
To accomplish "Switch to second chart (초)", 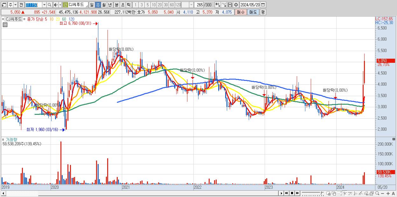I will point(122,5).
